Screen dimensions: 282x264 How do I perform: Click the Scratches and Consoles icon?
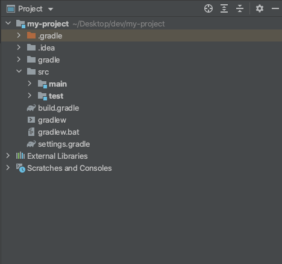pos(20,168)
